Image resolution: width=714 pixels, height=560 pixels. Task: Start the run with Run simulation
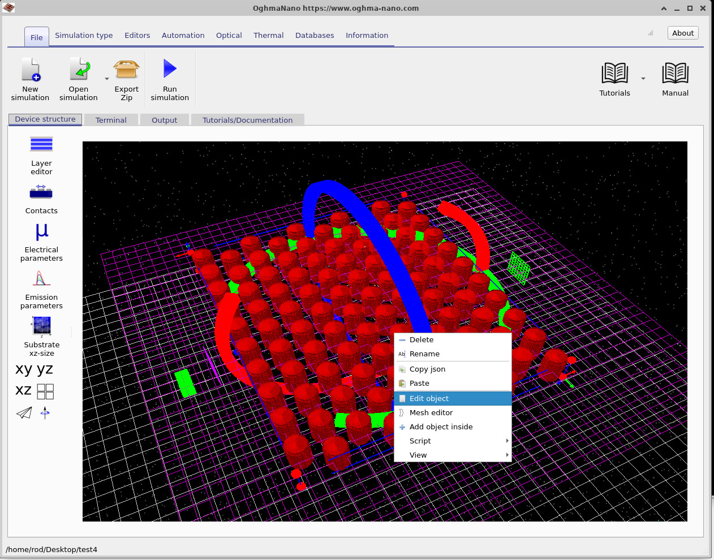170,79
